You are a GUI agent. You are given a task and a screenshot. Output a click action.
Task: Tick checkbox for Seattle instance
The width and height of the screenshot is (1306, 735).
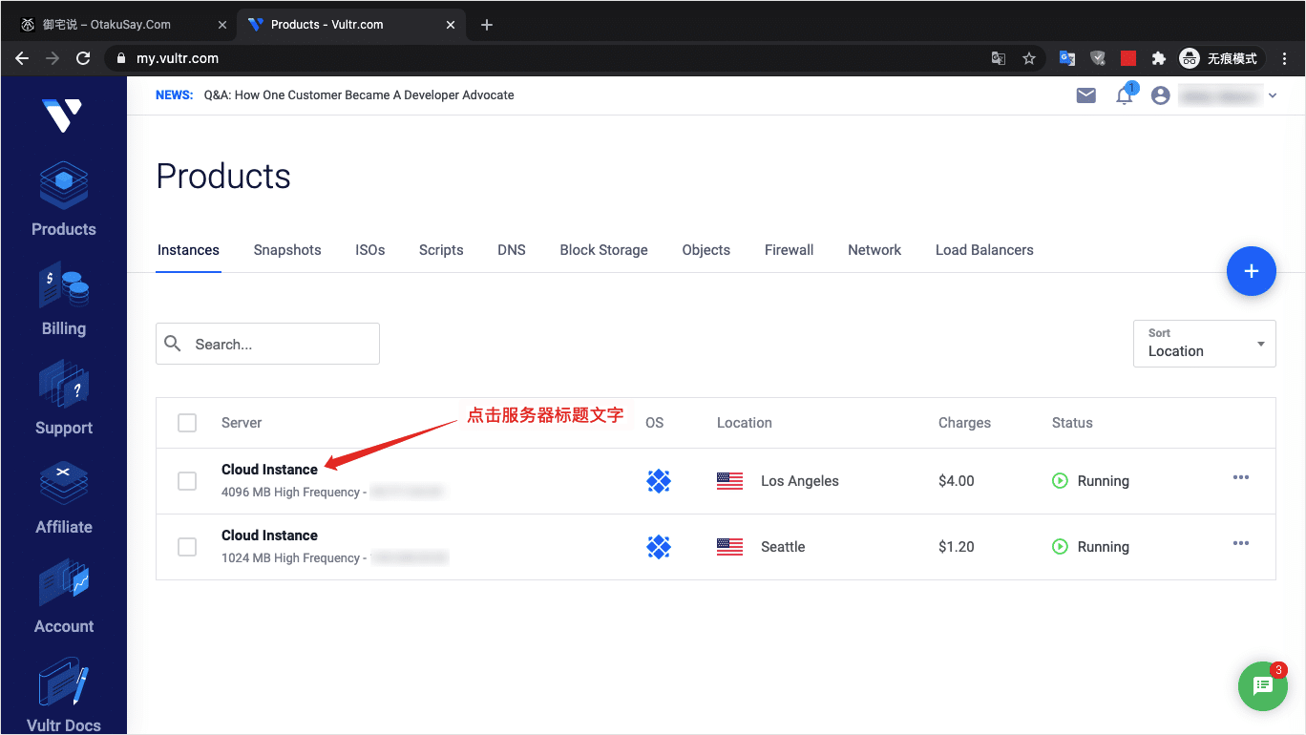pos(187,547)
